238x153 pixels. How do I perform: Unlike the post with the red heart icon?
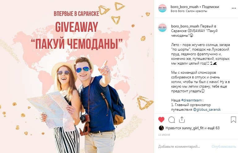pyautogui.click(x=161, y=120)
